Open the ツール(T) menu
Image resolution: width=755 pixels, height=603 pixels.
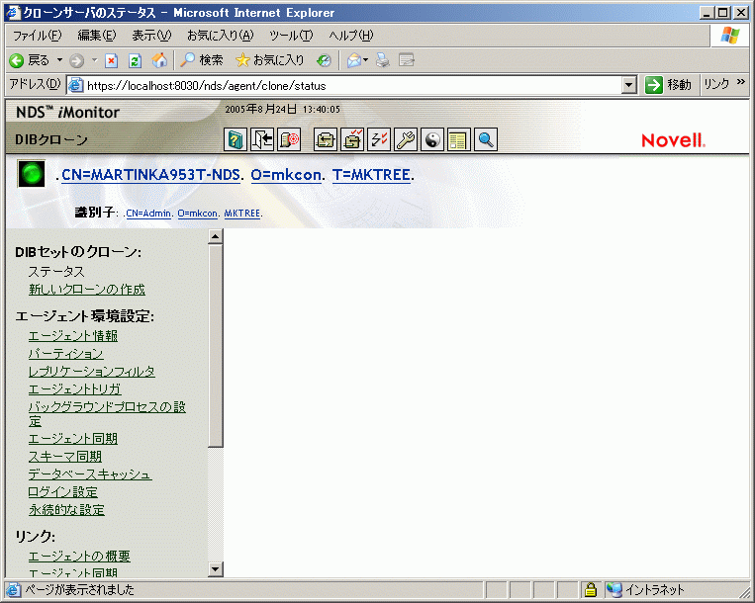291,36
